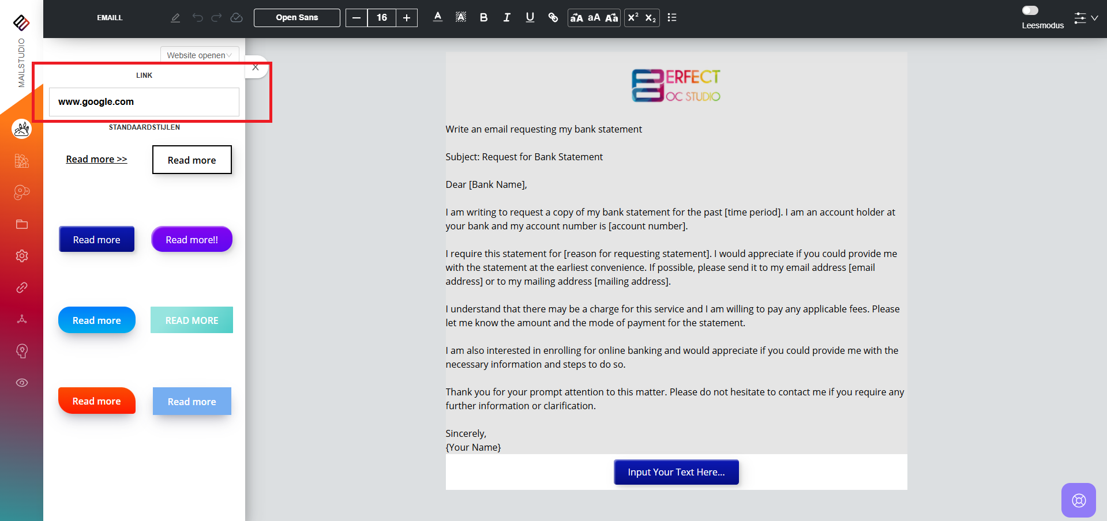Expand the Website openen dropdown
1107x521 pixels.
click(x=199, y=55)
